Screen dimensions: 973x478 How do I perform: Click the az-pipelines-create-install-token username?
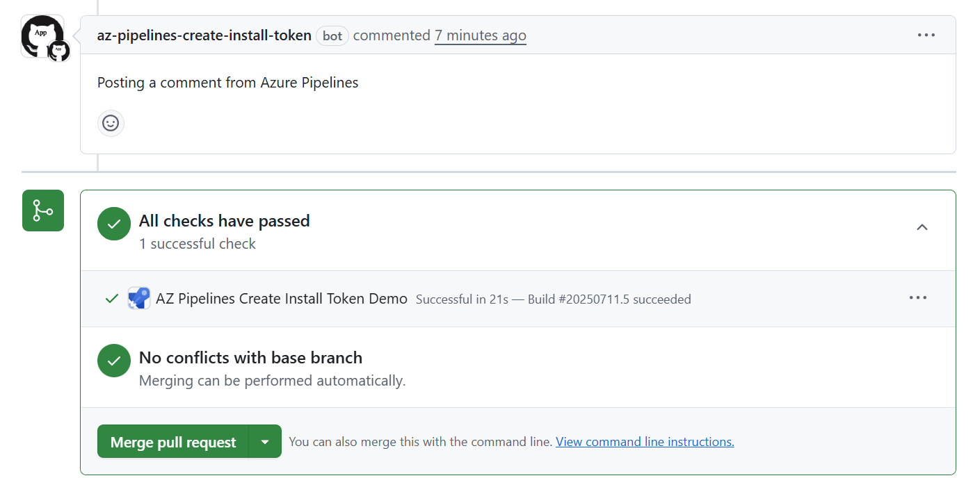click(204, 35)
